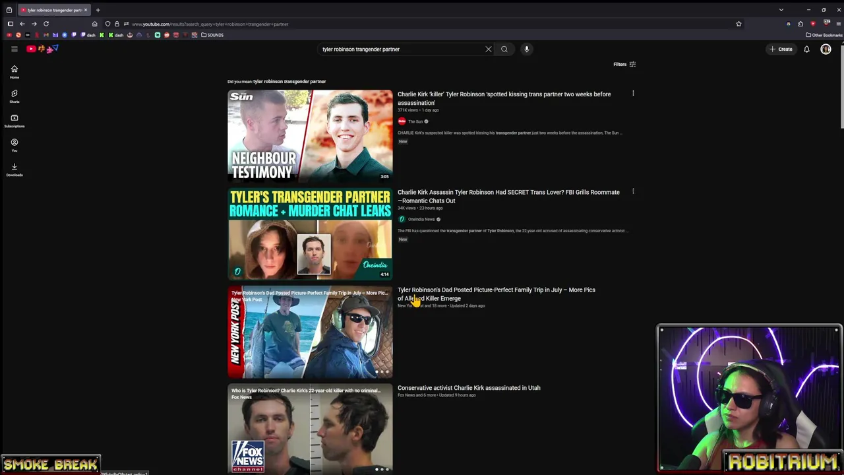
Task: Open 'Charlie Kirk killer Tyler Robinson spotted kissing' title
Action: (x=504, y=98)
